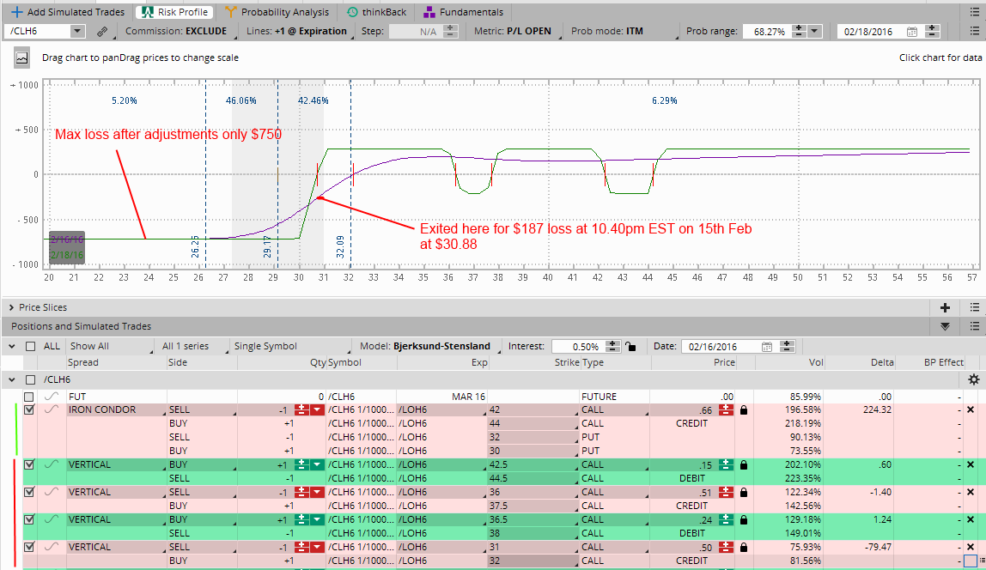Image resolution: width=986 pixels, height=570 pixels.
Task: Toggle the price lock on VERTICAL .15 debit row
Action: (x=744, y=465)
